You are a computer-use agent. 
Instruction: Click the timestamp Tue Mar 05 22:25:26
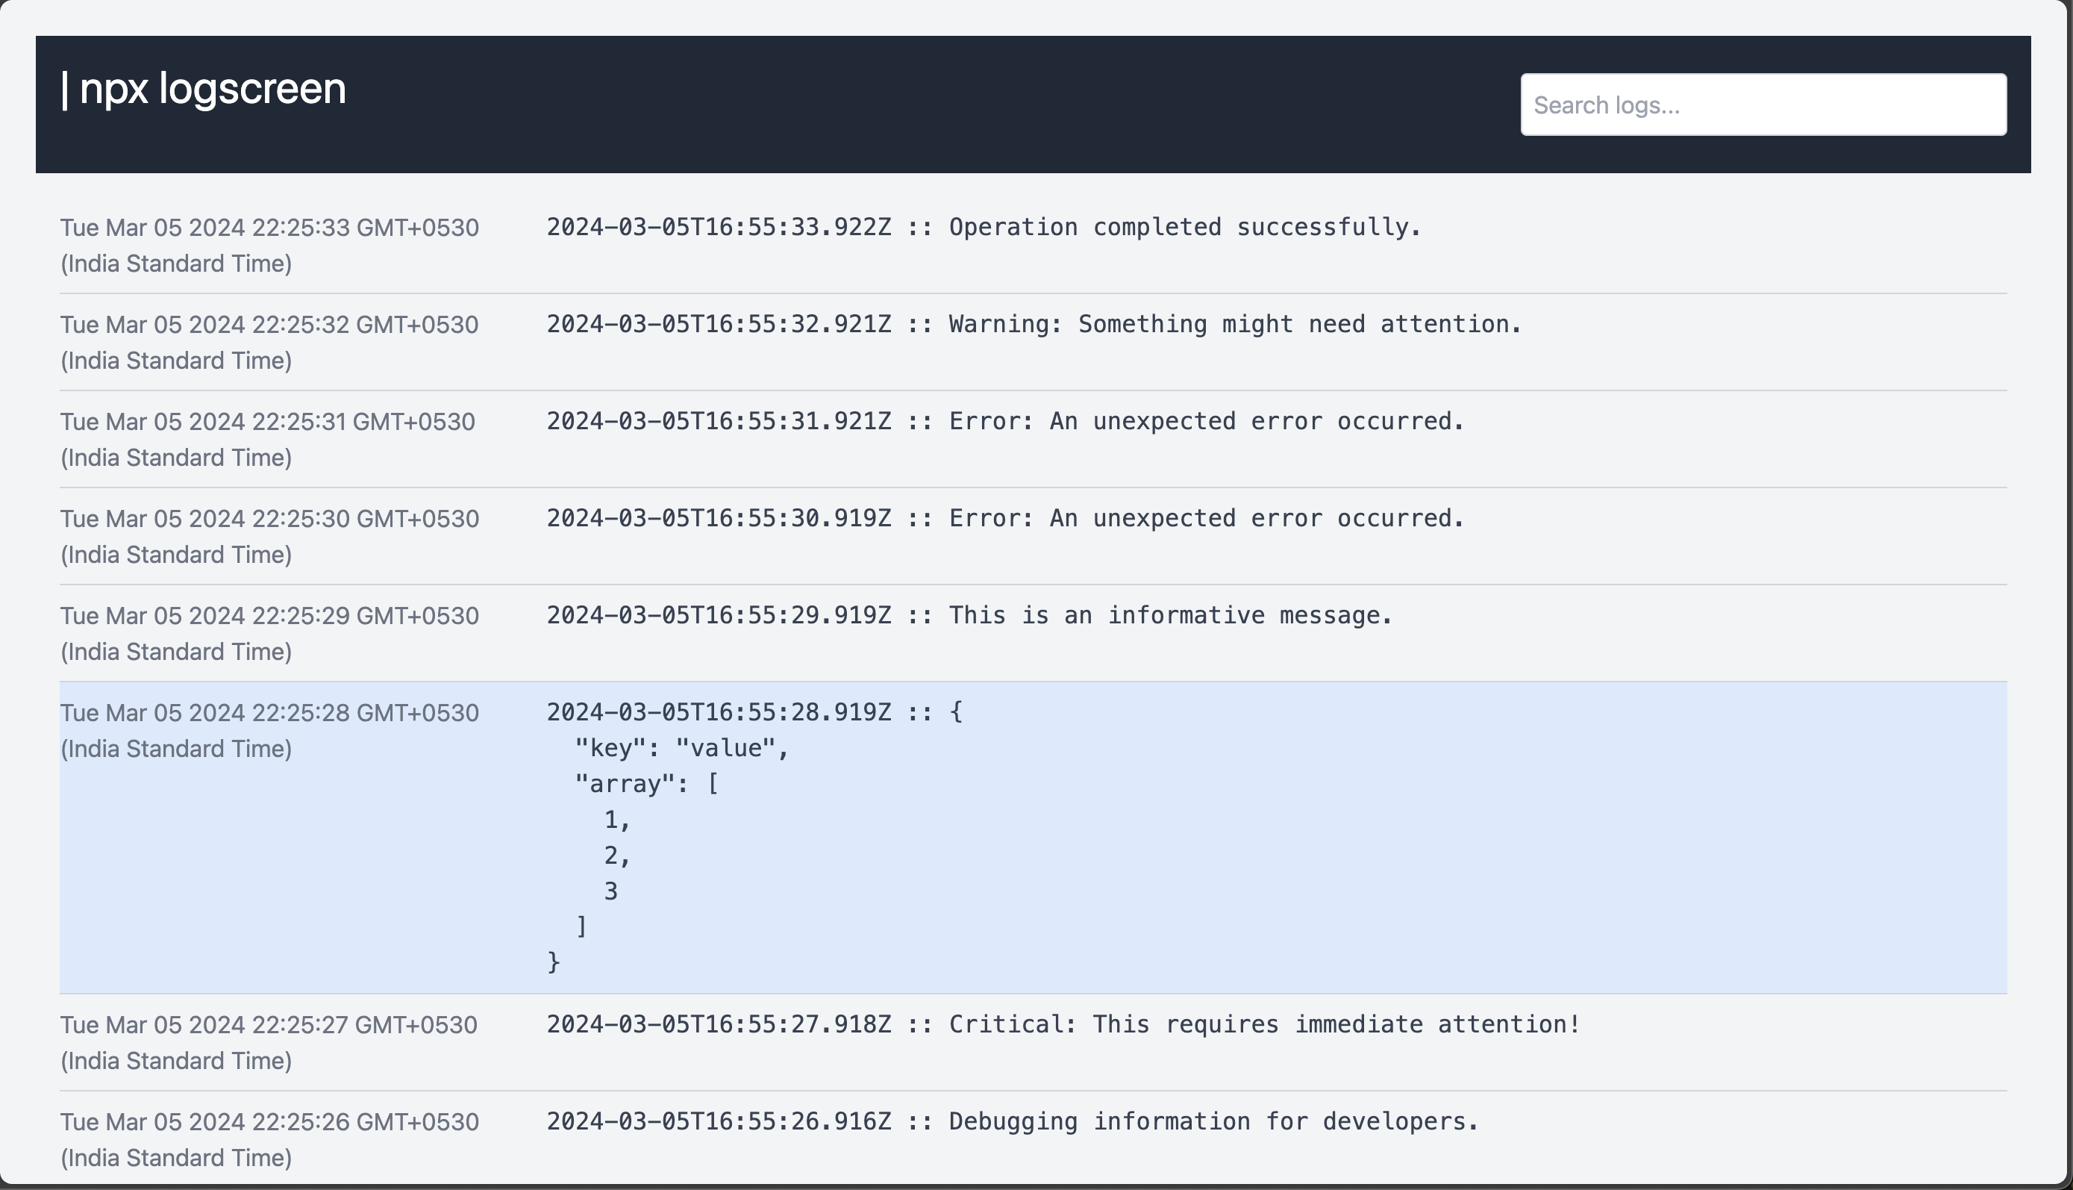269,1138
